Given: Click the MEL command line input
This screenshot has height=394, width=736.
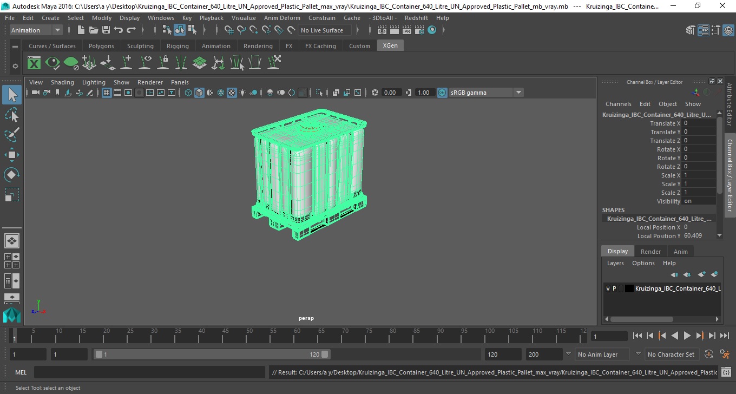Looking at the screenshot, I should [x=151, y=372].
